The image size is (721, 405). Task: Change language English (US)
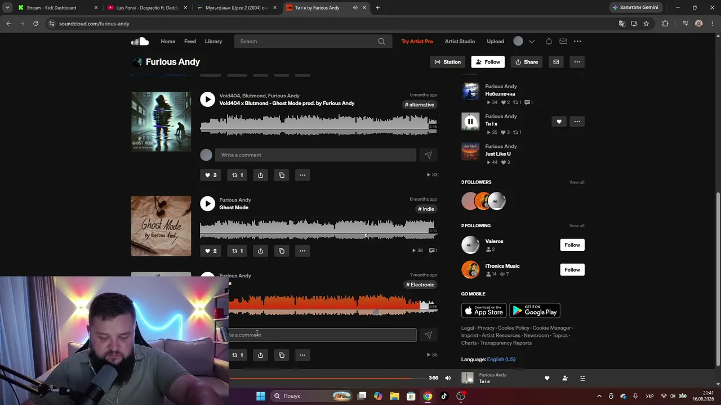[x=501, y=359]
